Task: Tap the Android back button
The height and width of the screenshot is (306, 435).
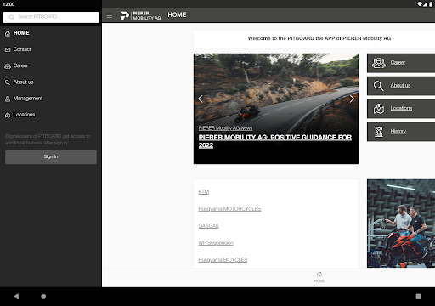Action: click(x=16, y=297)
